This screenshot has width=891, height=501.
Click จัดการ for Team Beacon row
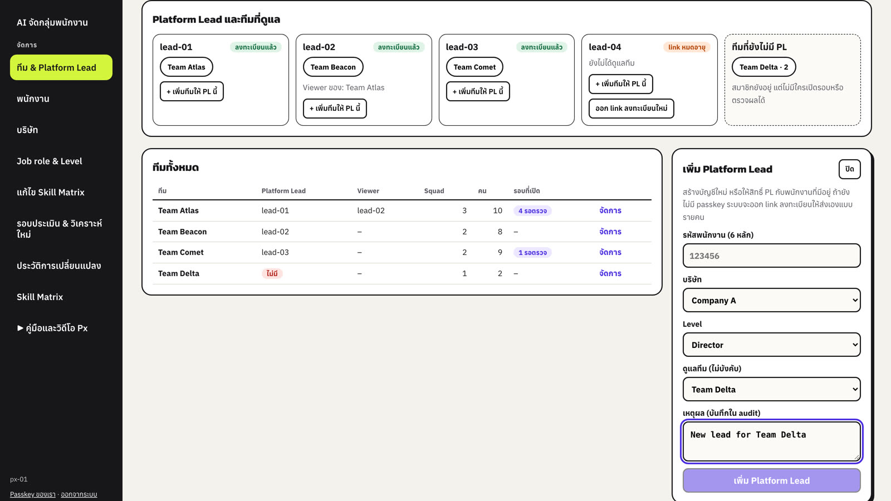[x=610, y=232]
